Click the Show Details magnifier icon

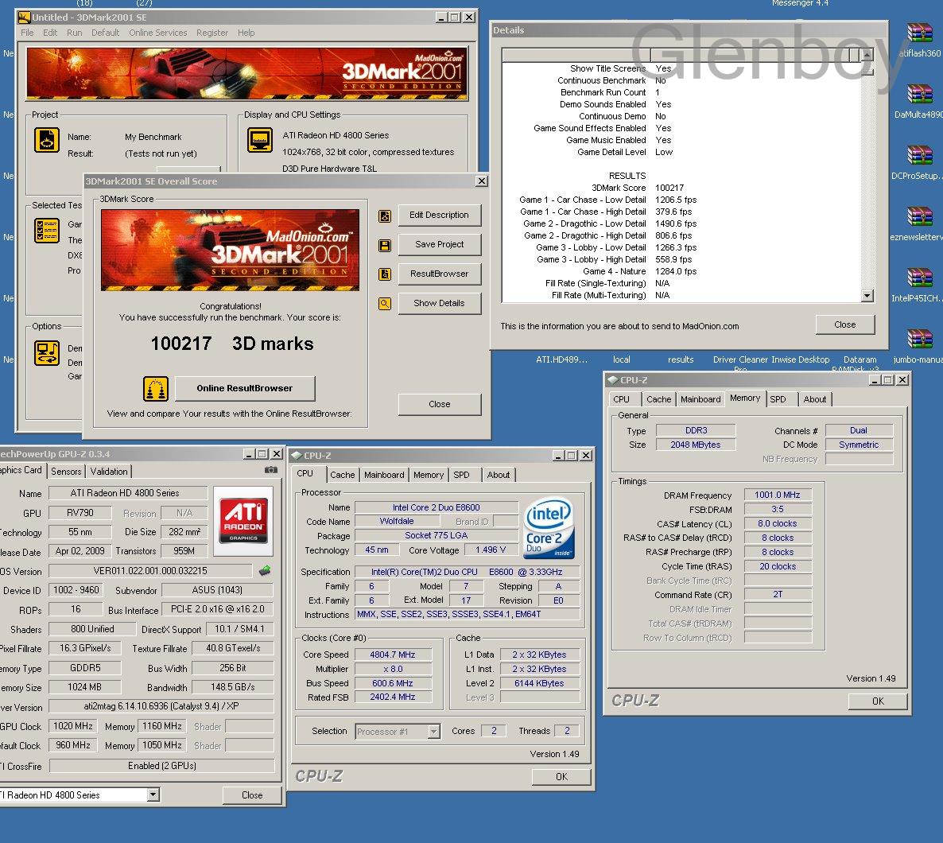385,304
